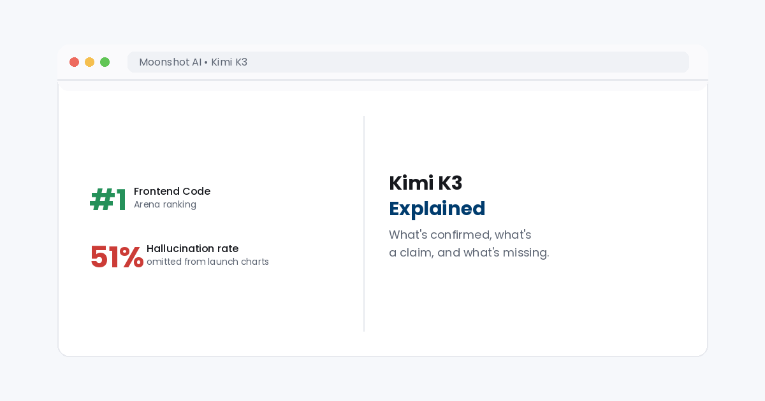Click the percent sign of the red figure
This screenshot has height=401, width=765.
131,257
